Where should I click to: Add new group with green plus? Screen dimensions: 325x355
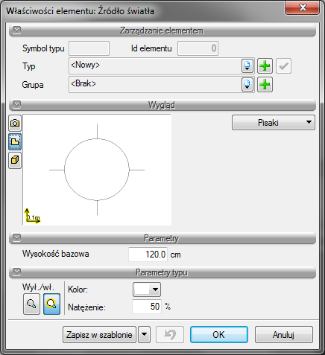(265, 85)
